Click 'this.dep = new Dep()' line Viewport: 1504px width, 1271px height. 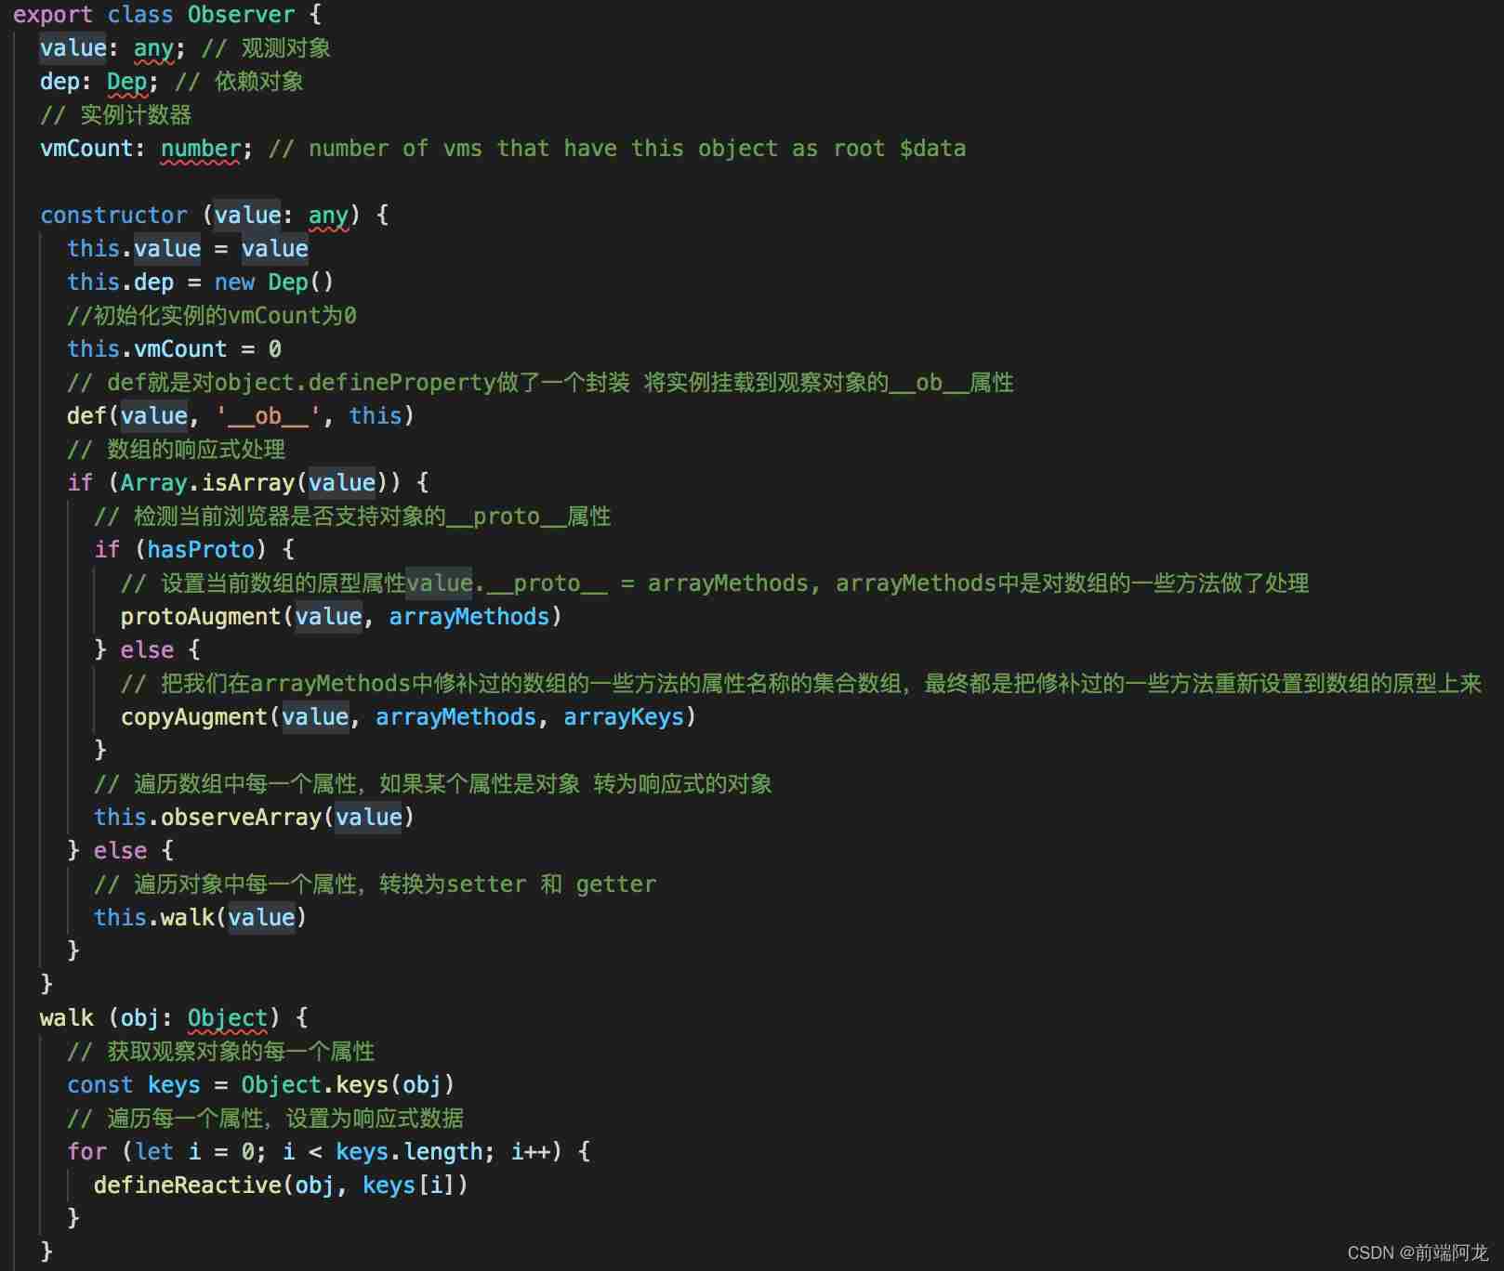click(200, 282)
